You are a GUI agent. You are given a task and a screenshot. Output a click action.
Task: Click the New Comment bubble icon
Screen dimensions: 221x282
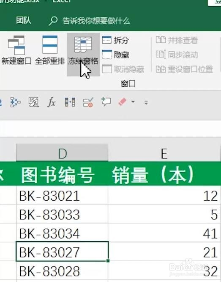(106, 102)
